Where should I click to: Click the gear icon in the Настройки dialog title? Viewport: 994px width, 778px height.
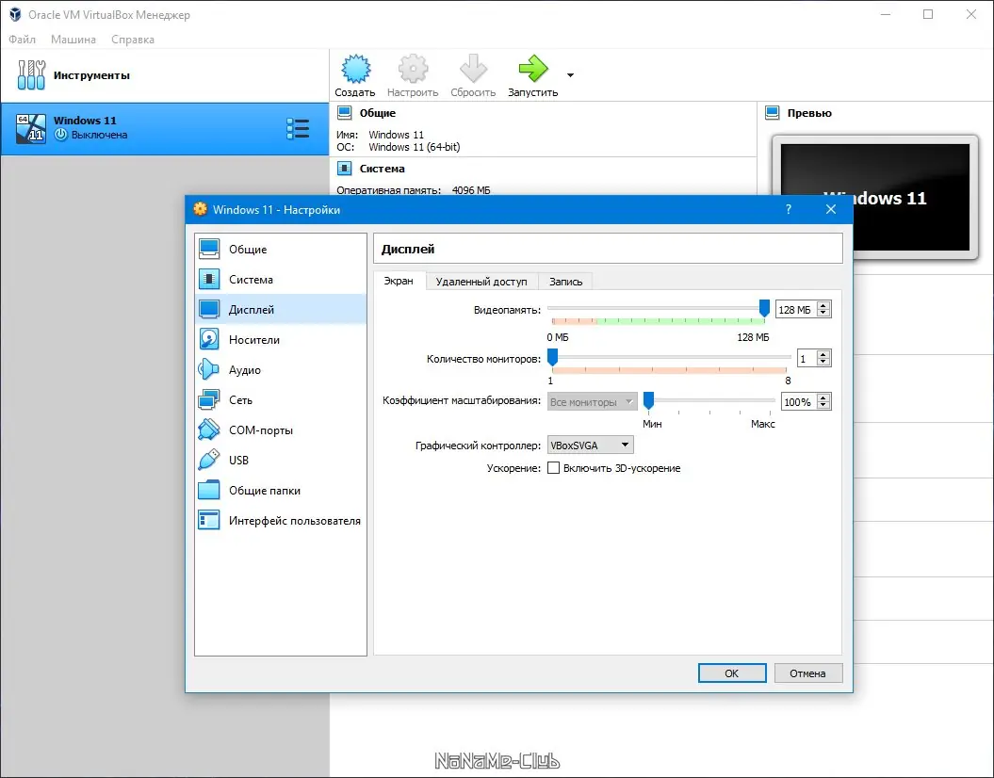(201, 209)
